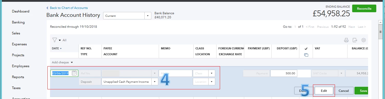This screenshot has height=99, width=385.
Task: Open Taxes in the sidebar
Action: pos(16,88)
